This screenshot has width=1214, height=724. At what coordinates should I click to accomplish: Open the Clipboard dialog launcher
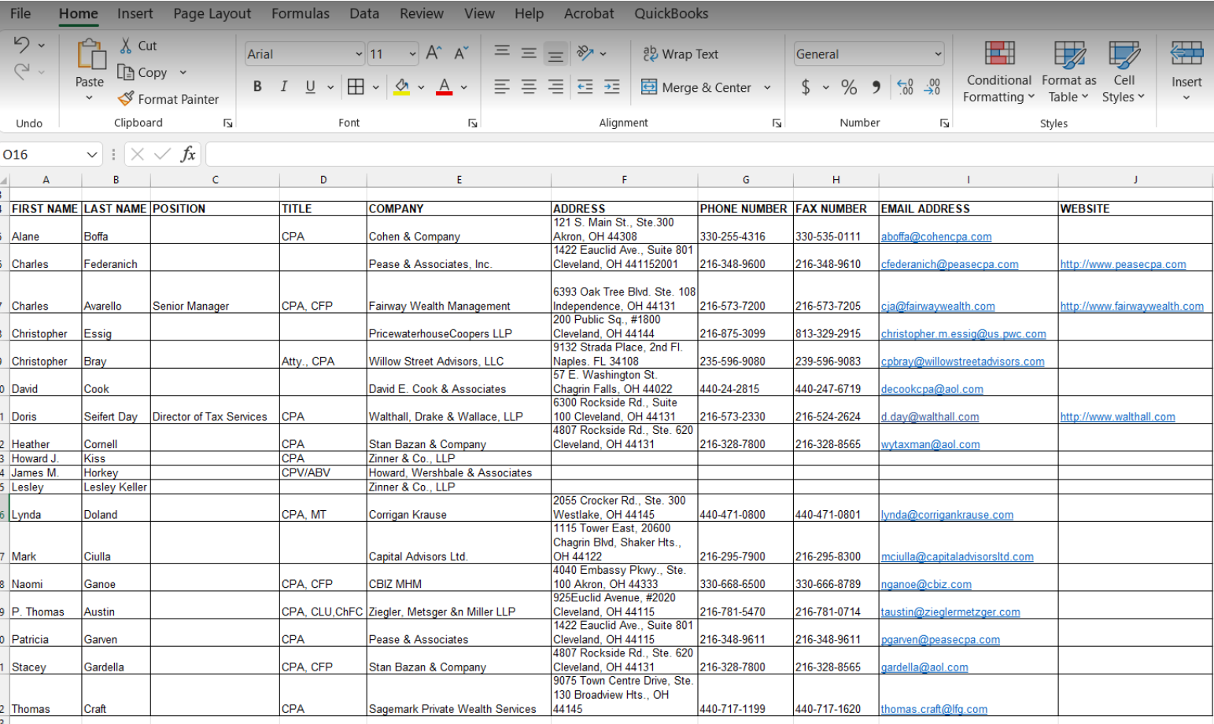pyautogui.click(x=227, y=123)
